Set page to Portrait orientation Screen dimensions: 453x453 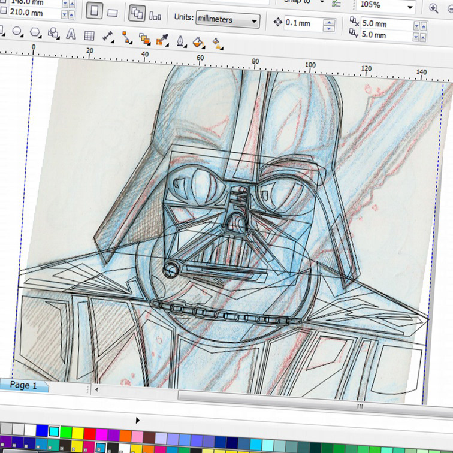click(95, 11)
